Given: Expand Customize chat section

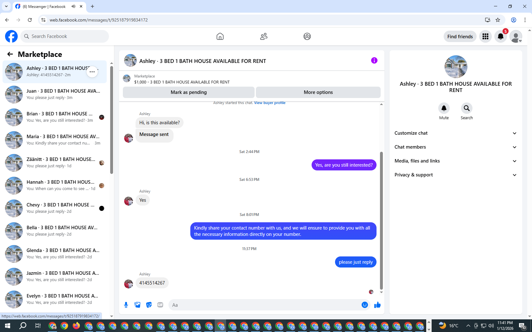Looking at the screenshot, I should pos(456,133).
